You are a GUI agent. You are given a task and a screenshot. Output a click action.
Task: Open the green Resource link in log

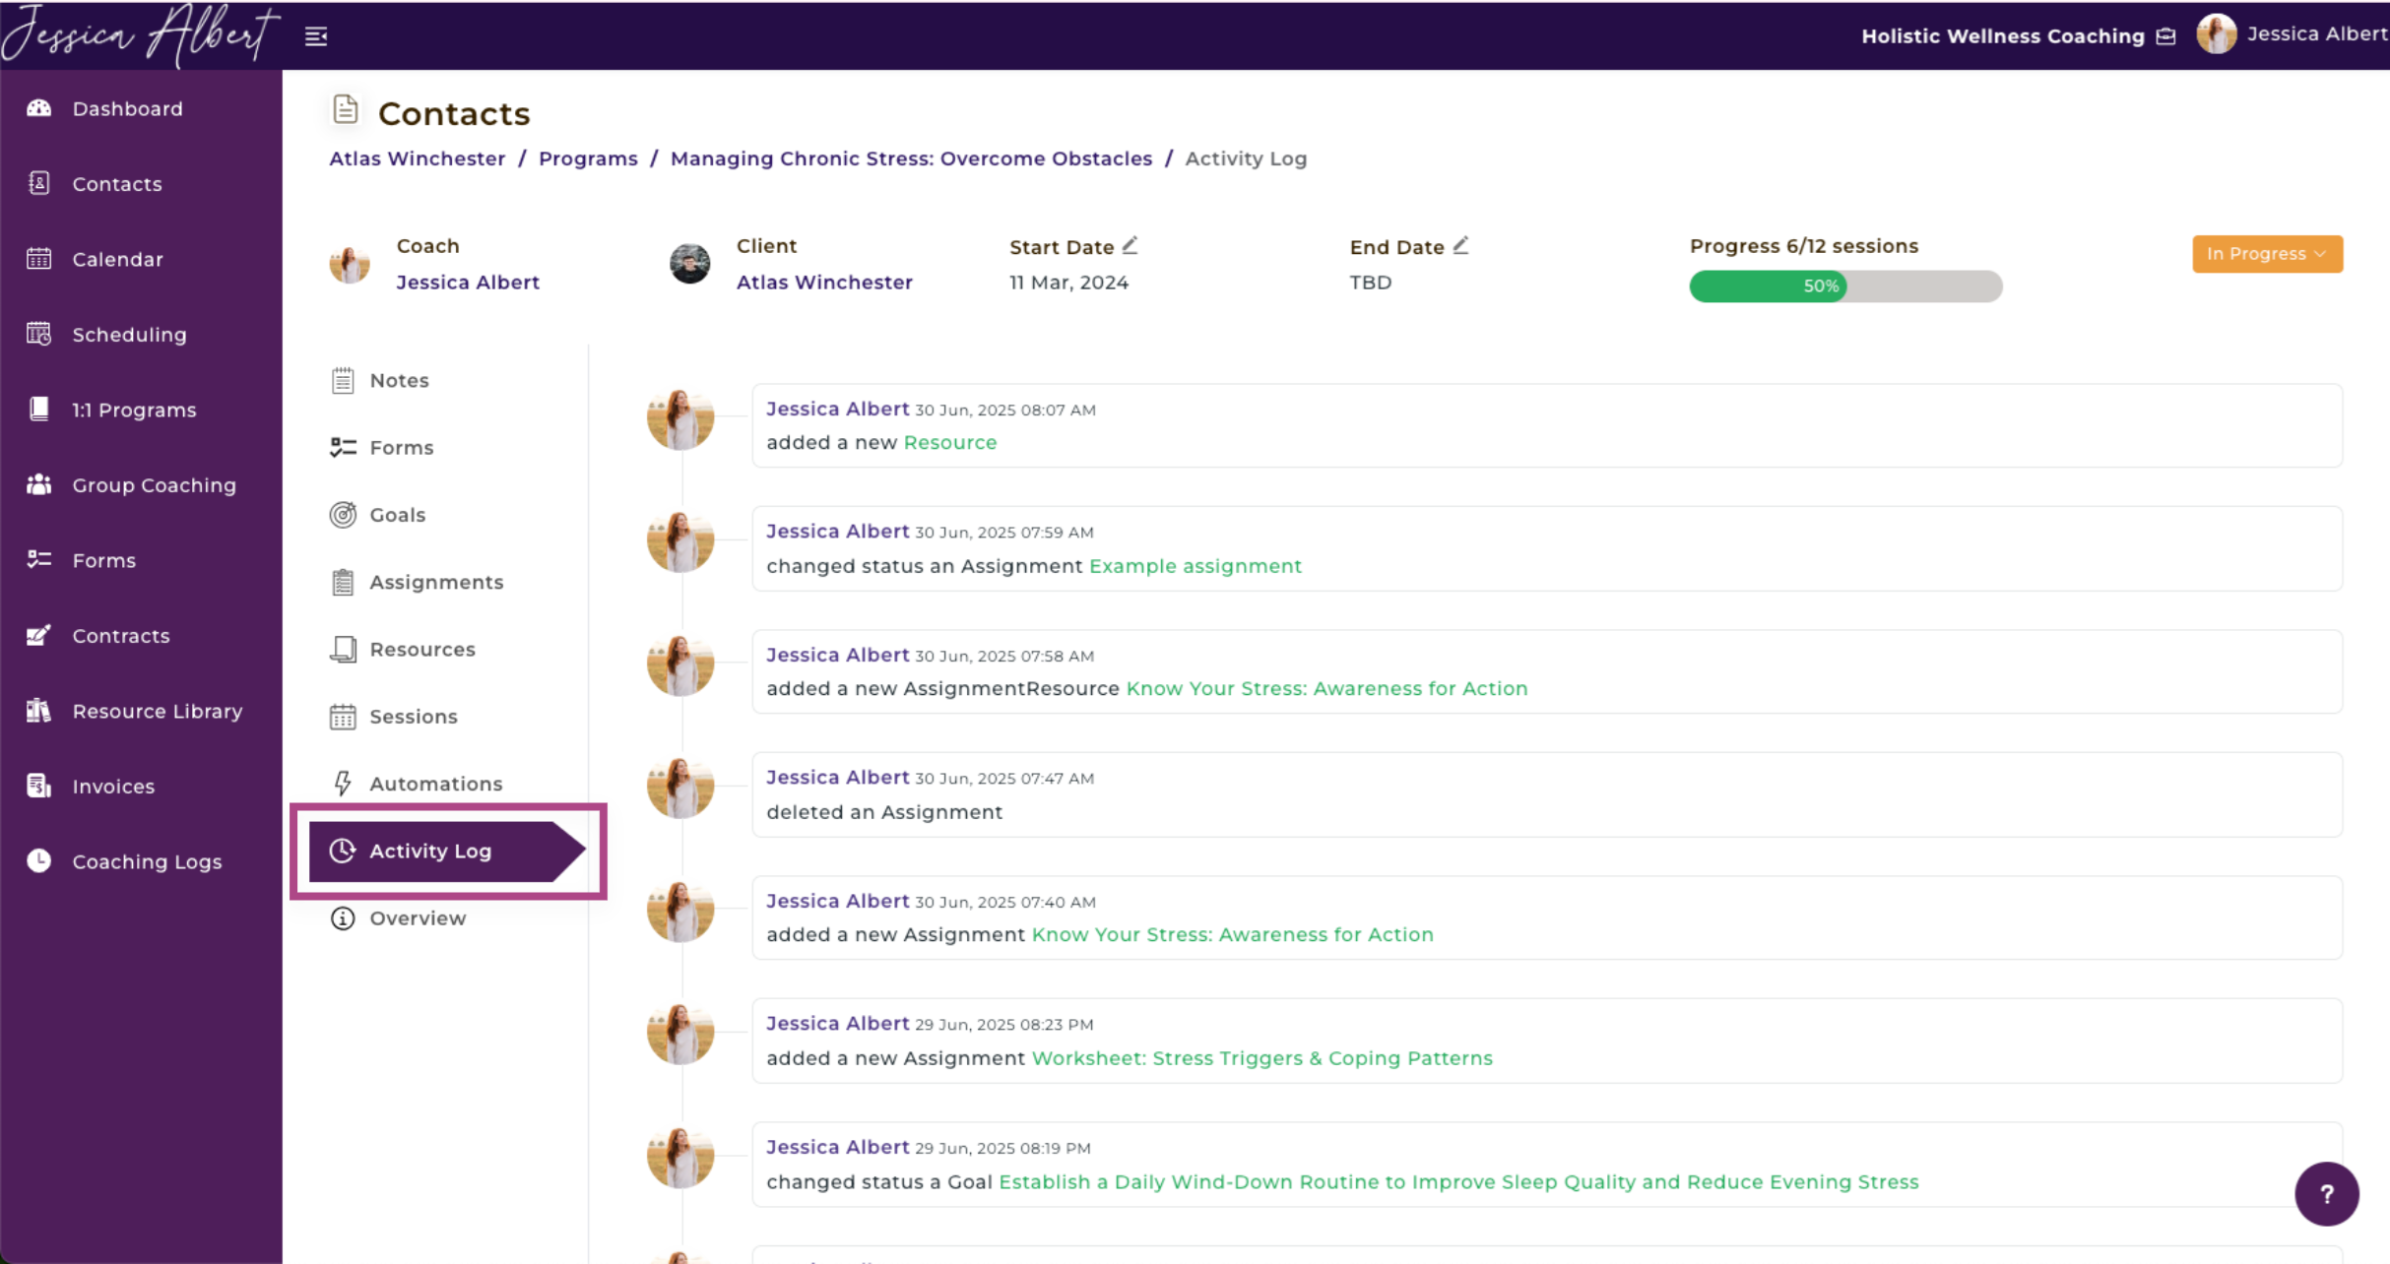[950, 442]
